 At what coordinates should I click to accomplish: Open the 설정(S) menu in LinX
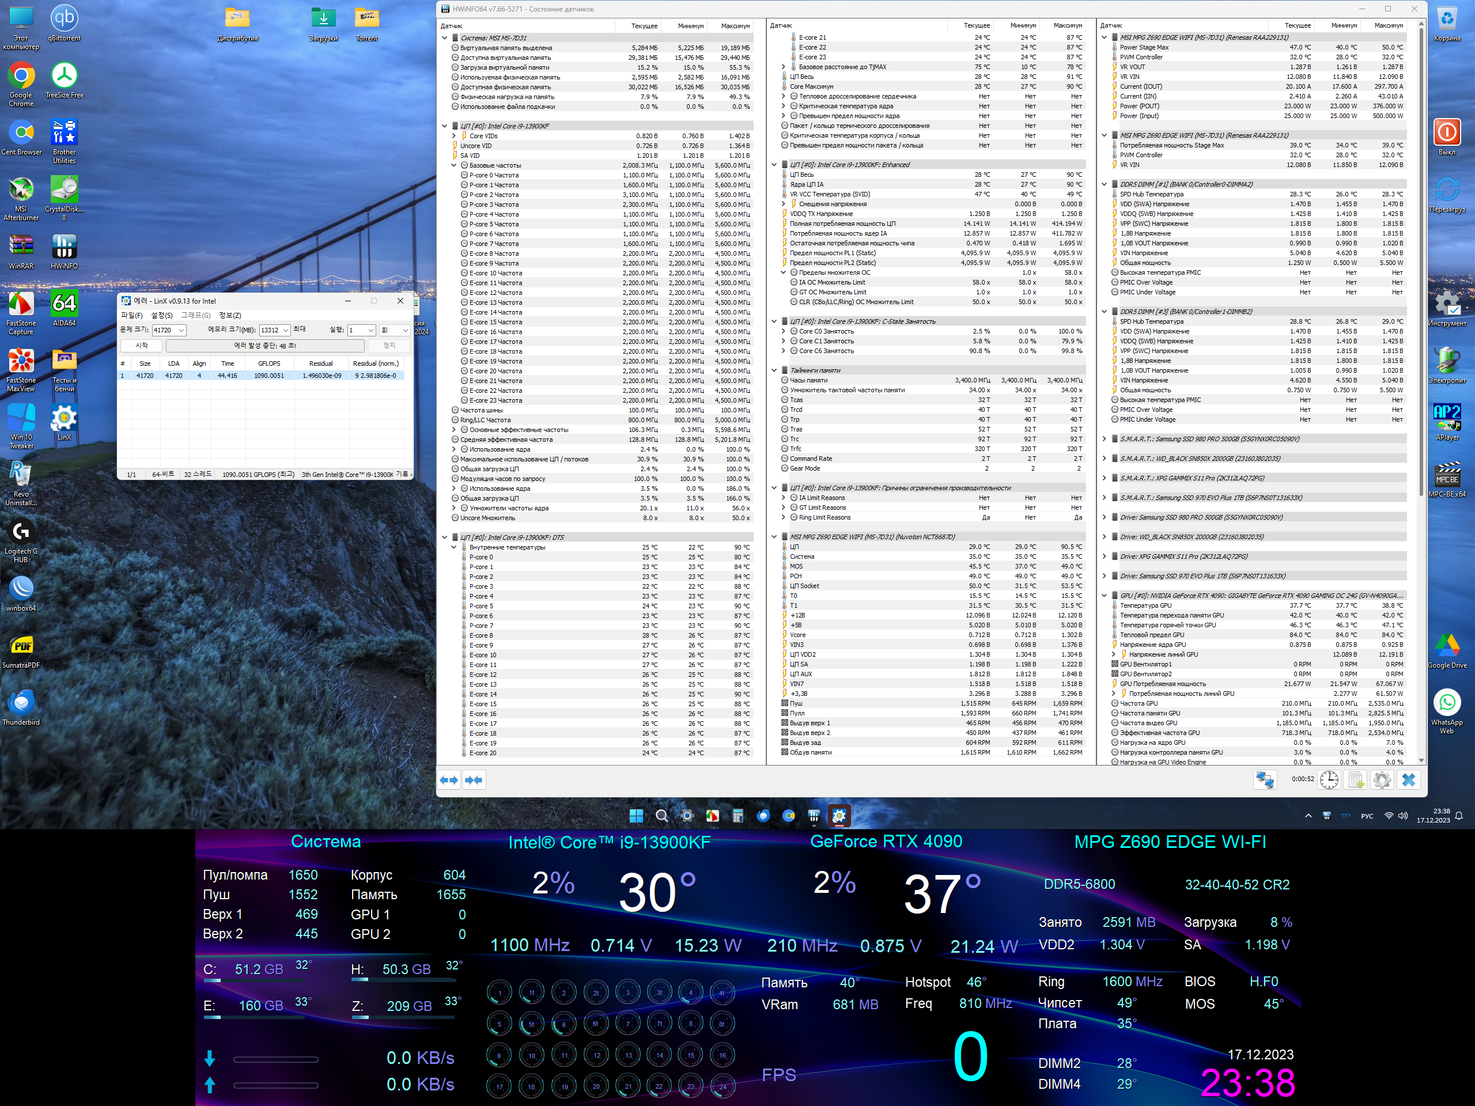[x=161, y=315]
